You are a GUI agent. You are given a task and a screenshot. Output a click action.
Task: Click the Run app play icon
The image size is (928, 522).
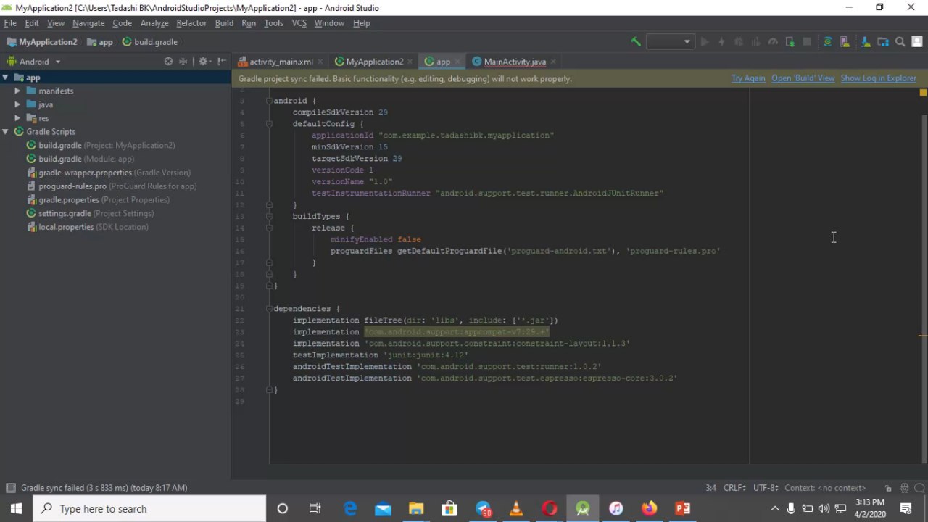click(704, 42)
